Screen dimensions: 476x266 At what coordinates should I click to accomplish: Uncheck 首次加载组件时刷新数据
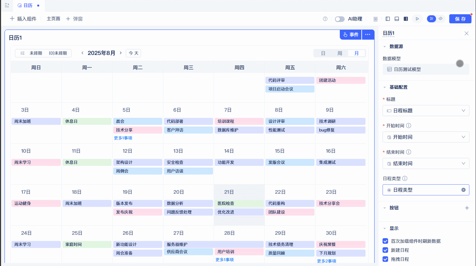(x=385, y=241)
